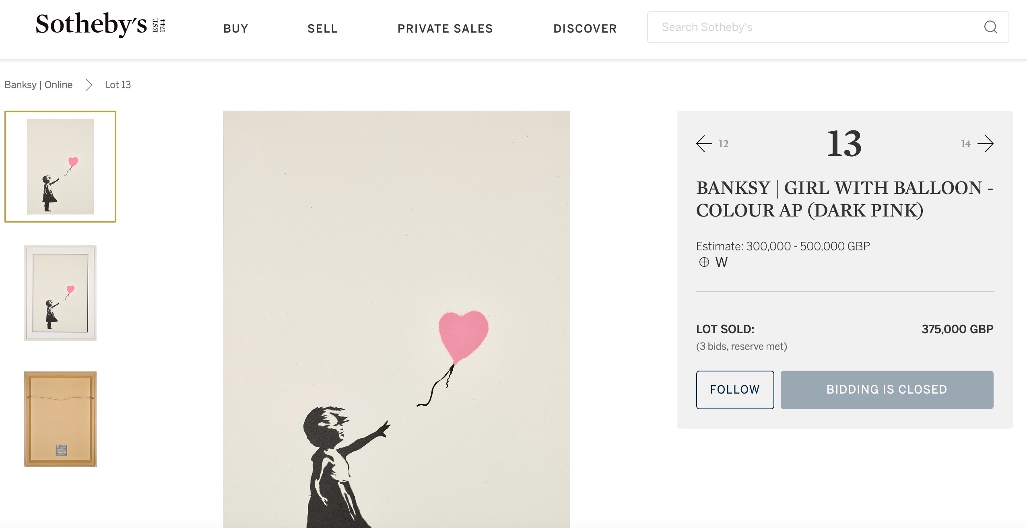Click the main Girl with Balloon image
The width and height of the screenshot is (1027, 528).
(396, 319)
